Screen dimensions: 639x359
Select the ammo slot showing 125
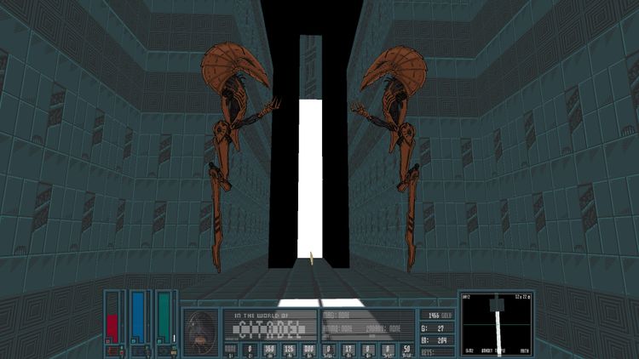pyautogui.click(x=287, y=350)
